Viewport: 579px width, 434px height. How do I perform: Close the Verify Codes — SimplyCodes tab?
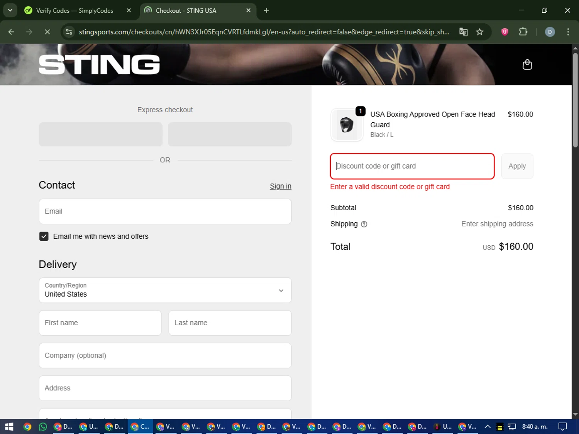click(x=129, y=10)
